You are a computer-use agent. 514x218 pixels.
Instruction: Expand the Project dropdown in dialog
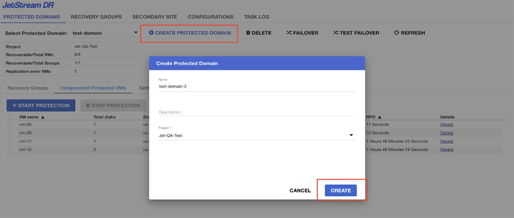tap(351, 136)
